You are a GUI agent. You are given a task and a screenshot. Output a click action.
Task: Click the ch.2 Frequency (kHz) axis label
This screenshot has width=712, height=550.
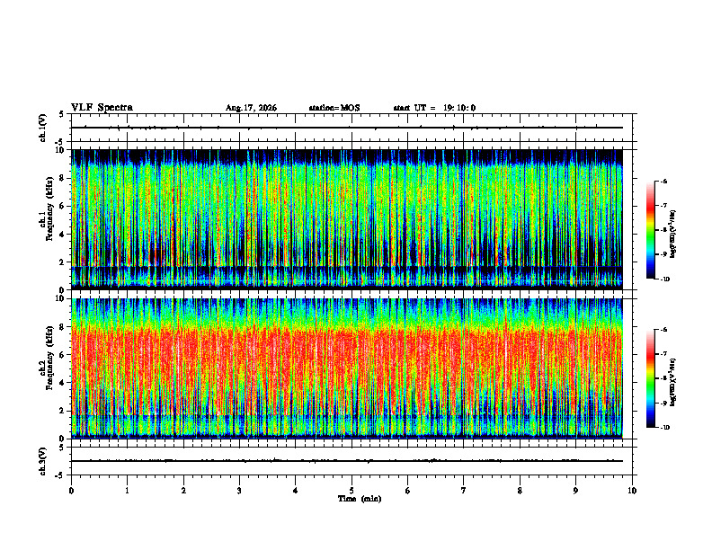[x=47, y=358]
